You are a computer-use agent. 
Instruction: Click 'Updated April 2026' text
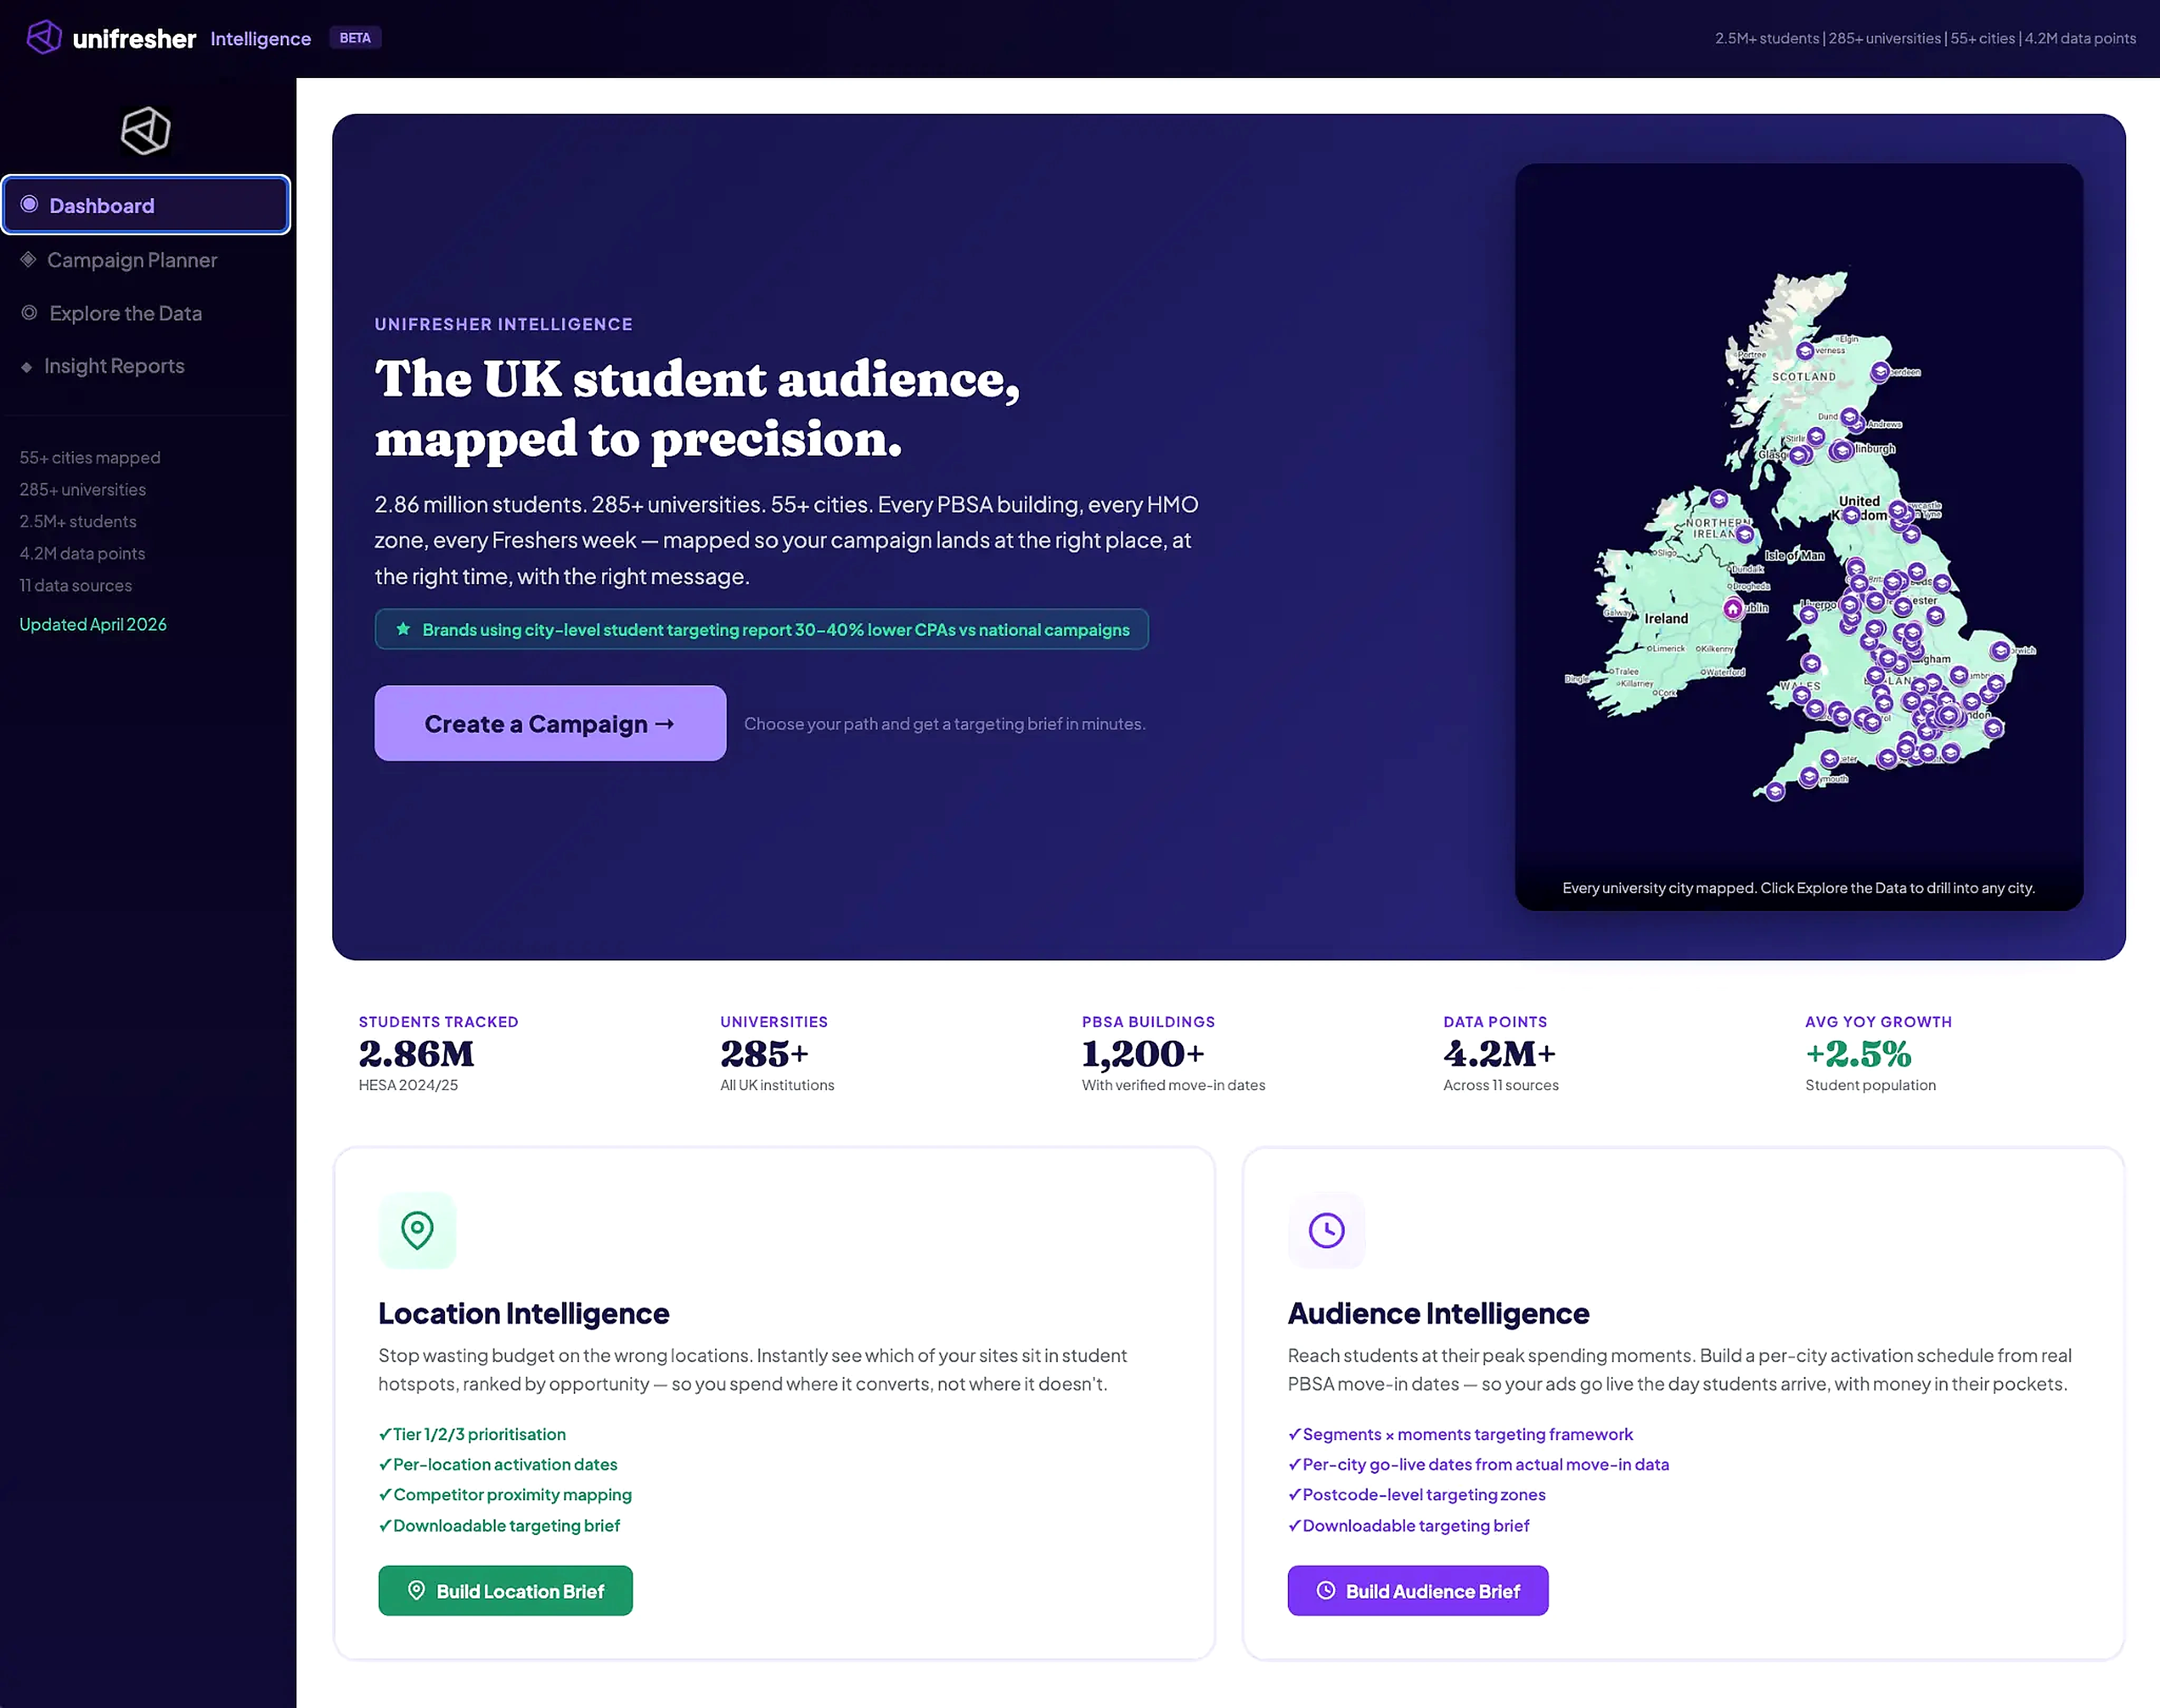tap(93, 624)
